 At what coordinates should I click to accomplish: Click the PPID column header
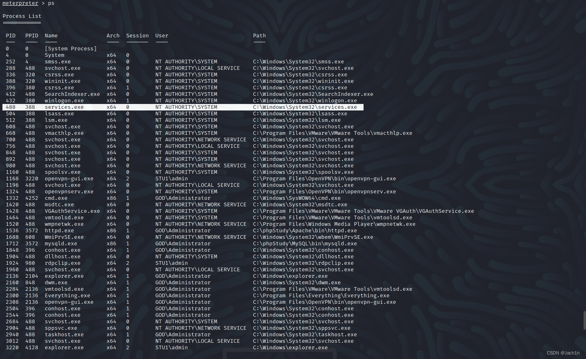coord(32,36)
